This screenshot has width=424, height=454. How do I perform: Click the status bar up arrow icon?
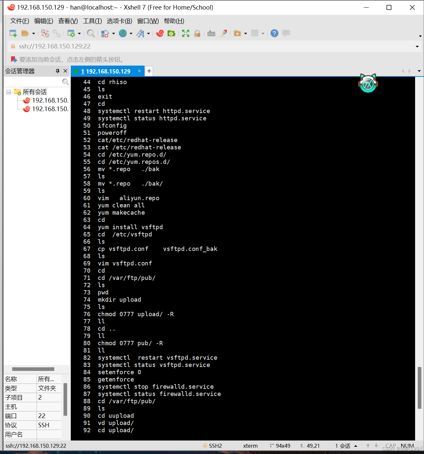point(368,446)
